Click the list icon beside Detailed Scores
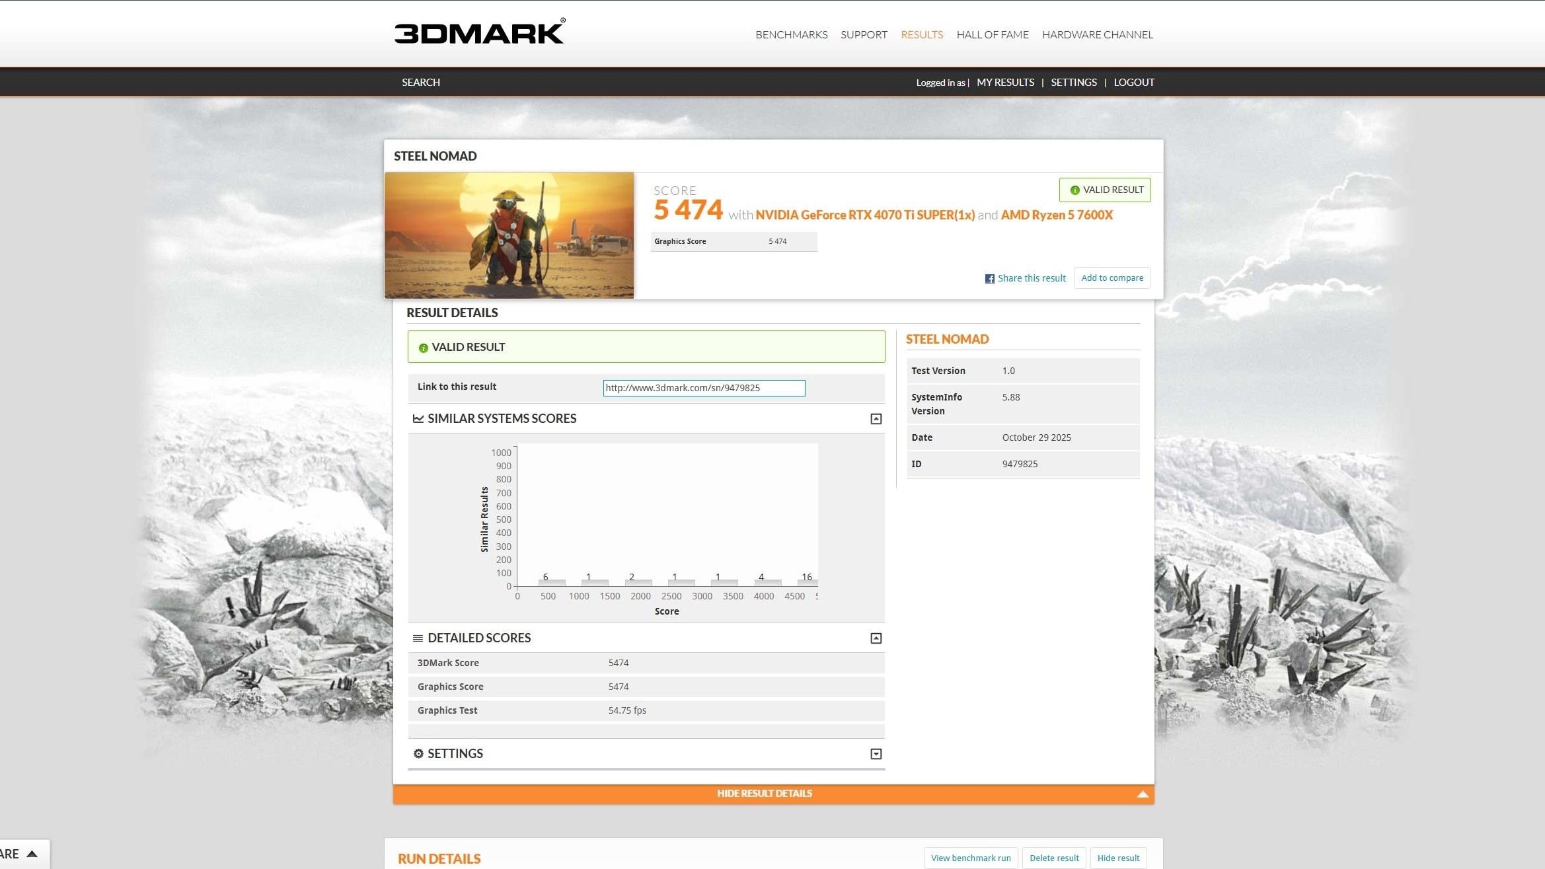 coord(418,638)
